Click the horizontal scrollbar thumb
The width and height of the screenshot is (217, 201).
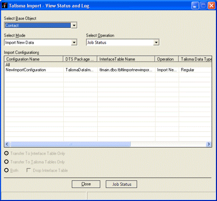point(70,144)
